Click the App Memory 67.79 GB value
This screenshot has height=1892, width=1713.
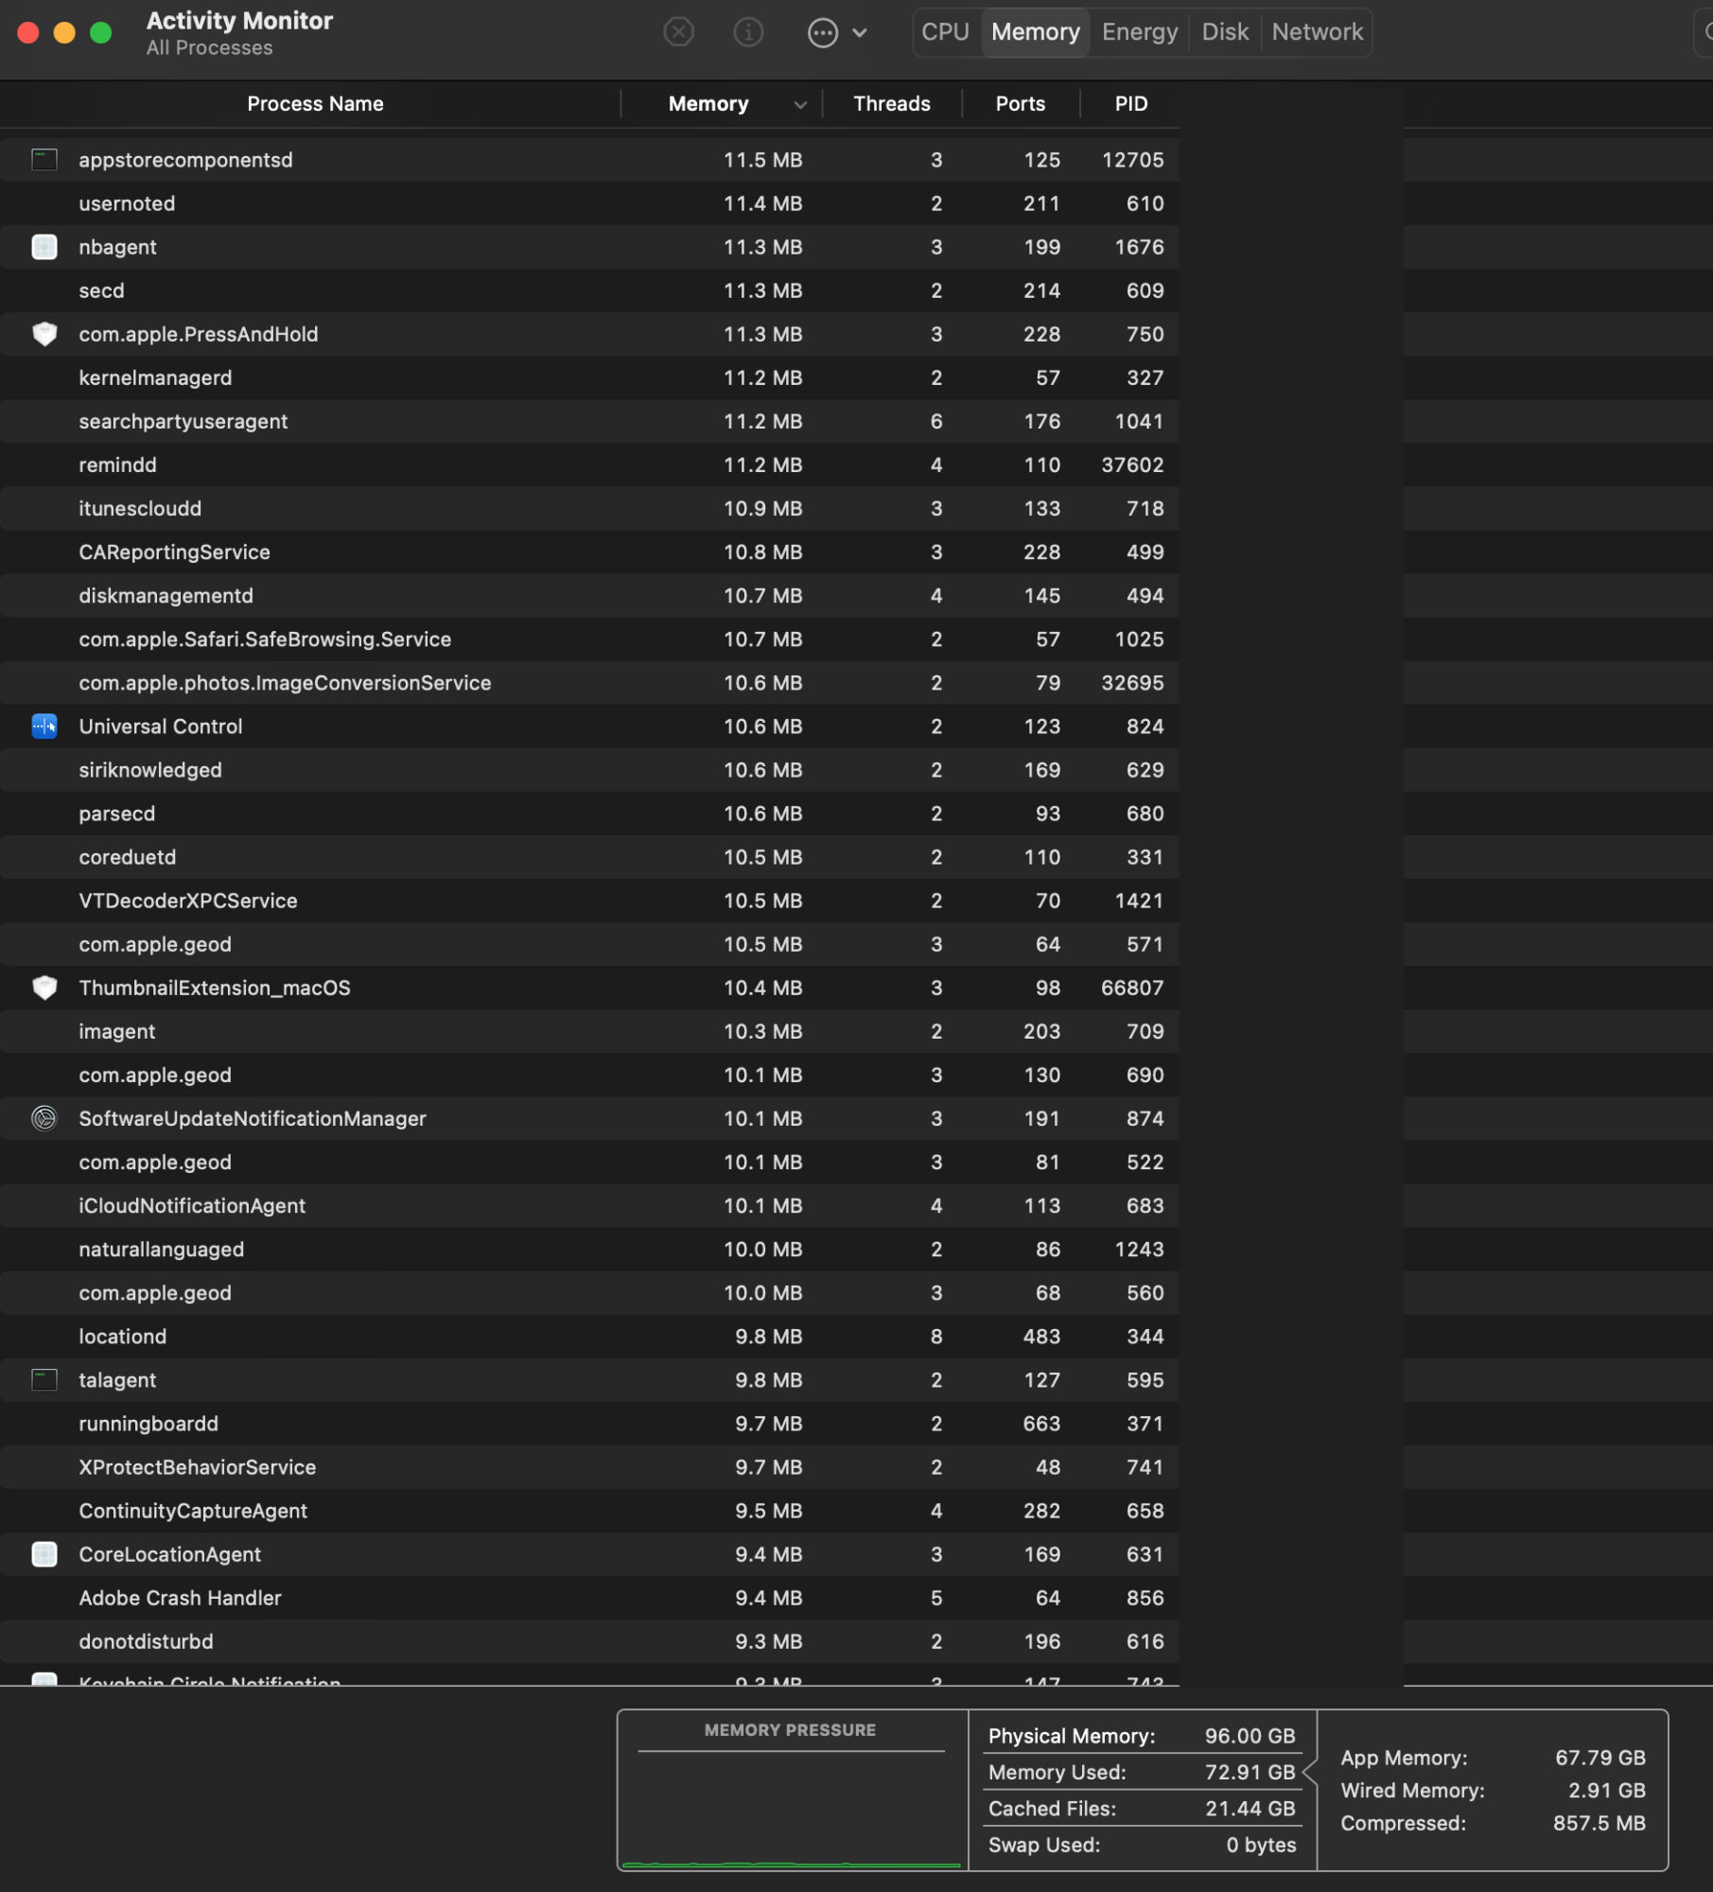(1600, 1758)
